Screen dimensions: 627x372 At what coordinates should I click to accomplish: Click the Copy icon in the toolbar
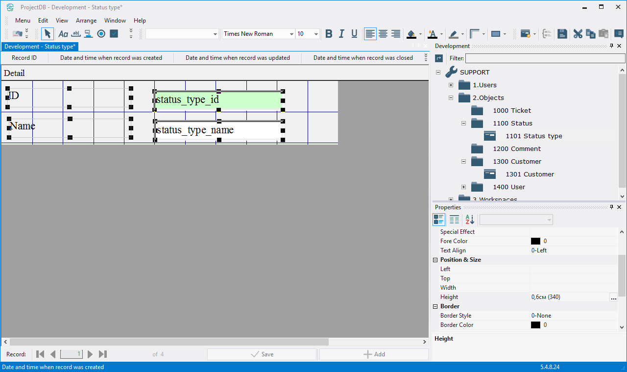pos(591,34)
